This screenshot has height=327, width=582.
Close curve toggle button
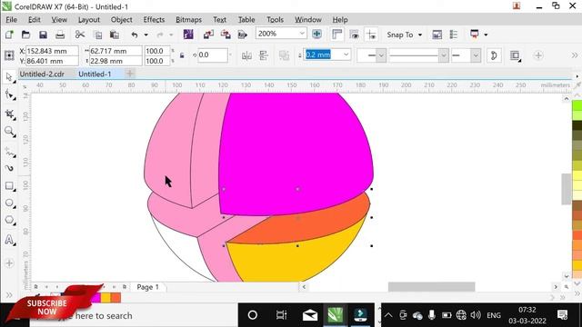pos(494,55)
